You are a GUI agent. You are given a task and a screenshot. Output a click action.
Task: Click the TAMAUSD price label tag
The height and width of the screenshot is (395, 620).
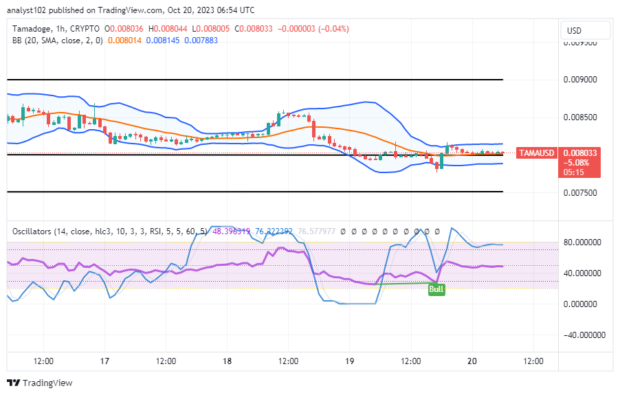(537, 153)
